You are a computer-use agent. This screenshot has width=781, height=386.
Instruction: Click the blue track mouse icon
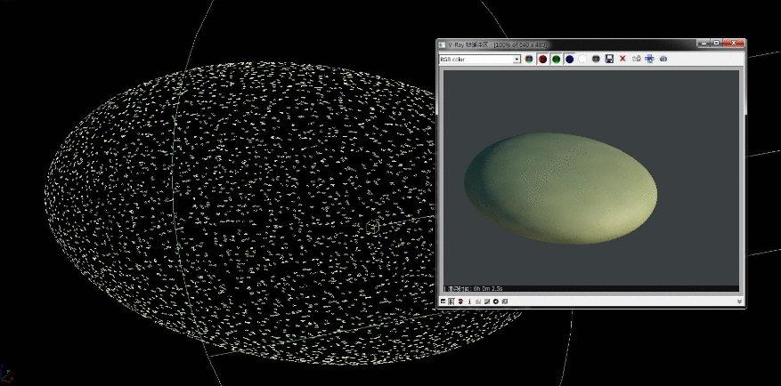point(649,59)
